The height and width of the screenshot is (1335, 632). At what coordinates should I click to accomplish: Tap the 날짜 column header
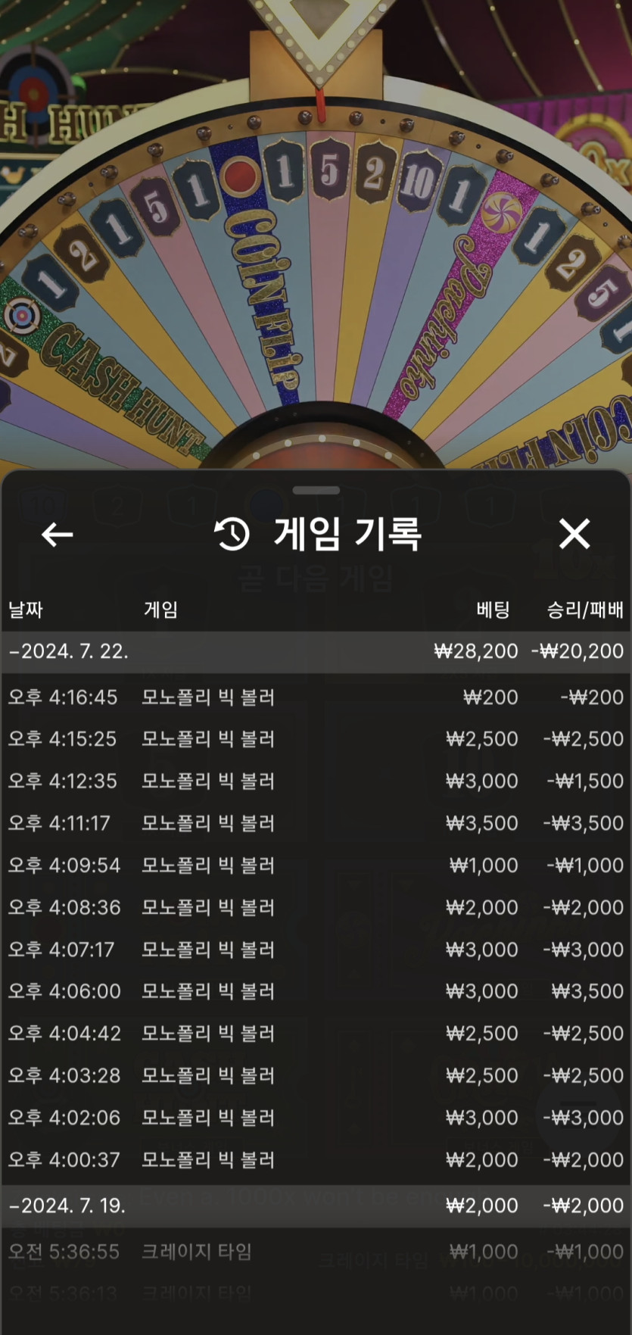pos(26,610)
